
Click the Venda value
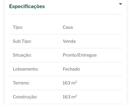coord(69,41)
